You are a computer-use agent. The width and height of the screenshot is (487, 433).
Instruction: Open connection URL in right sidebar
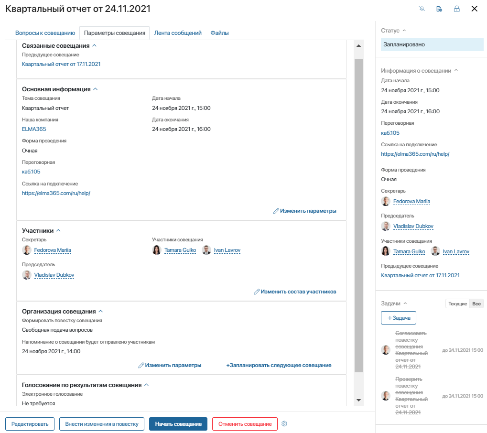tap(415, 154)
